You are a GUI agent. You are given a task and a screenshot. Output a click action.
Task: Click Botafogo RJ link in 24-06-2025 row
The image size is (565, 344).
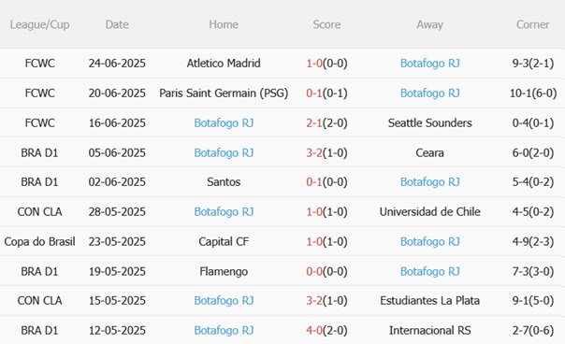pyautogui.click(x=430, y=64)
